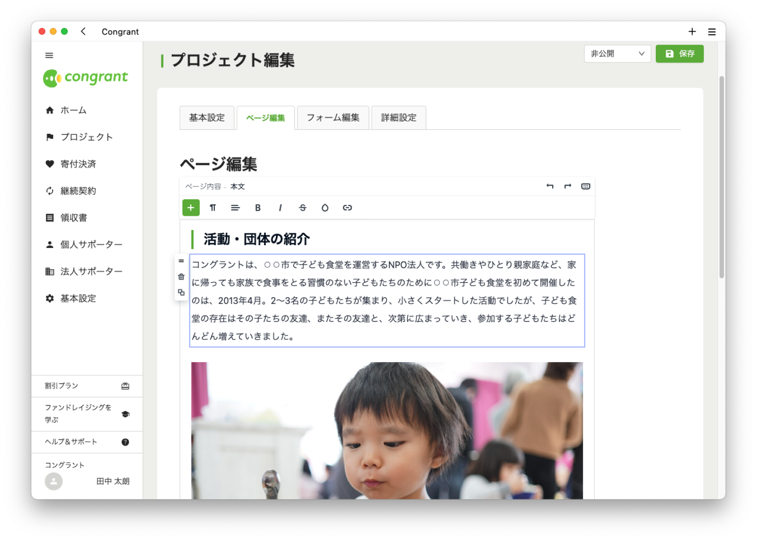The image size is (757, 541).
Task: Click the 割引プラン gift icon
Action: (125, 386)
